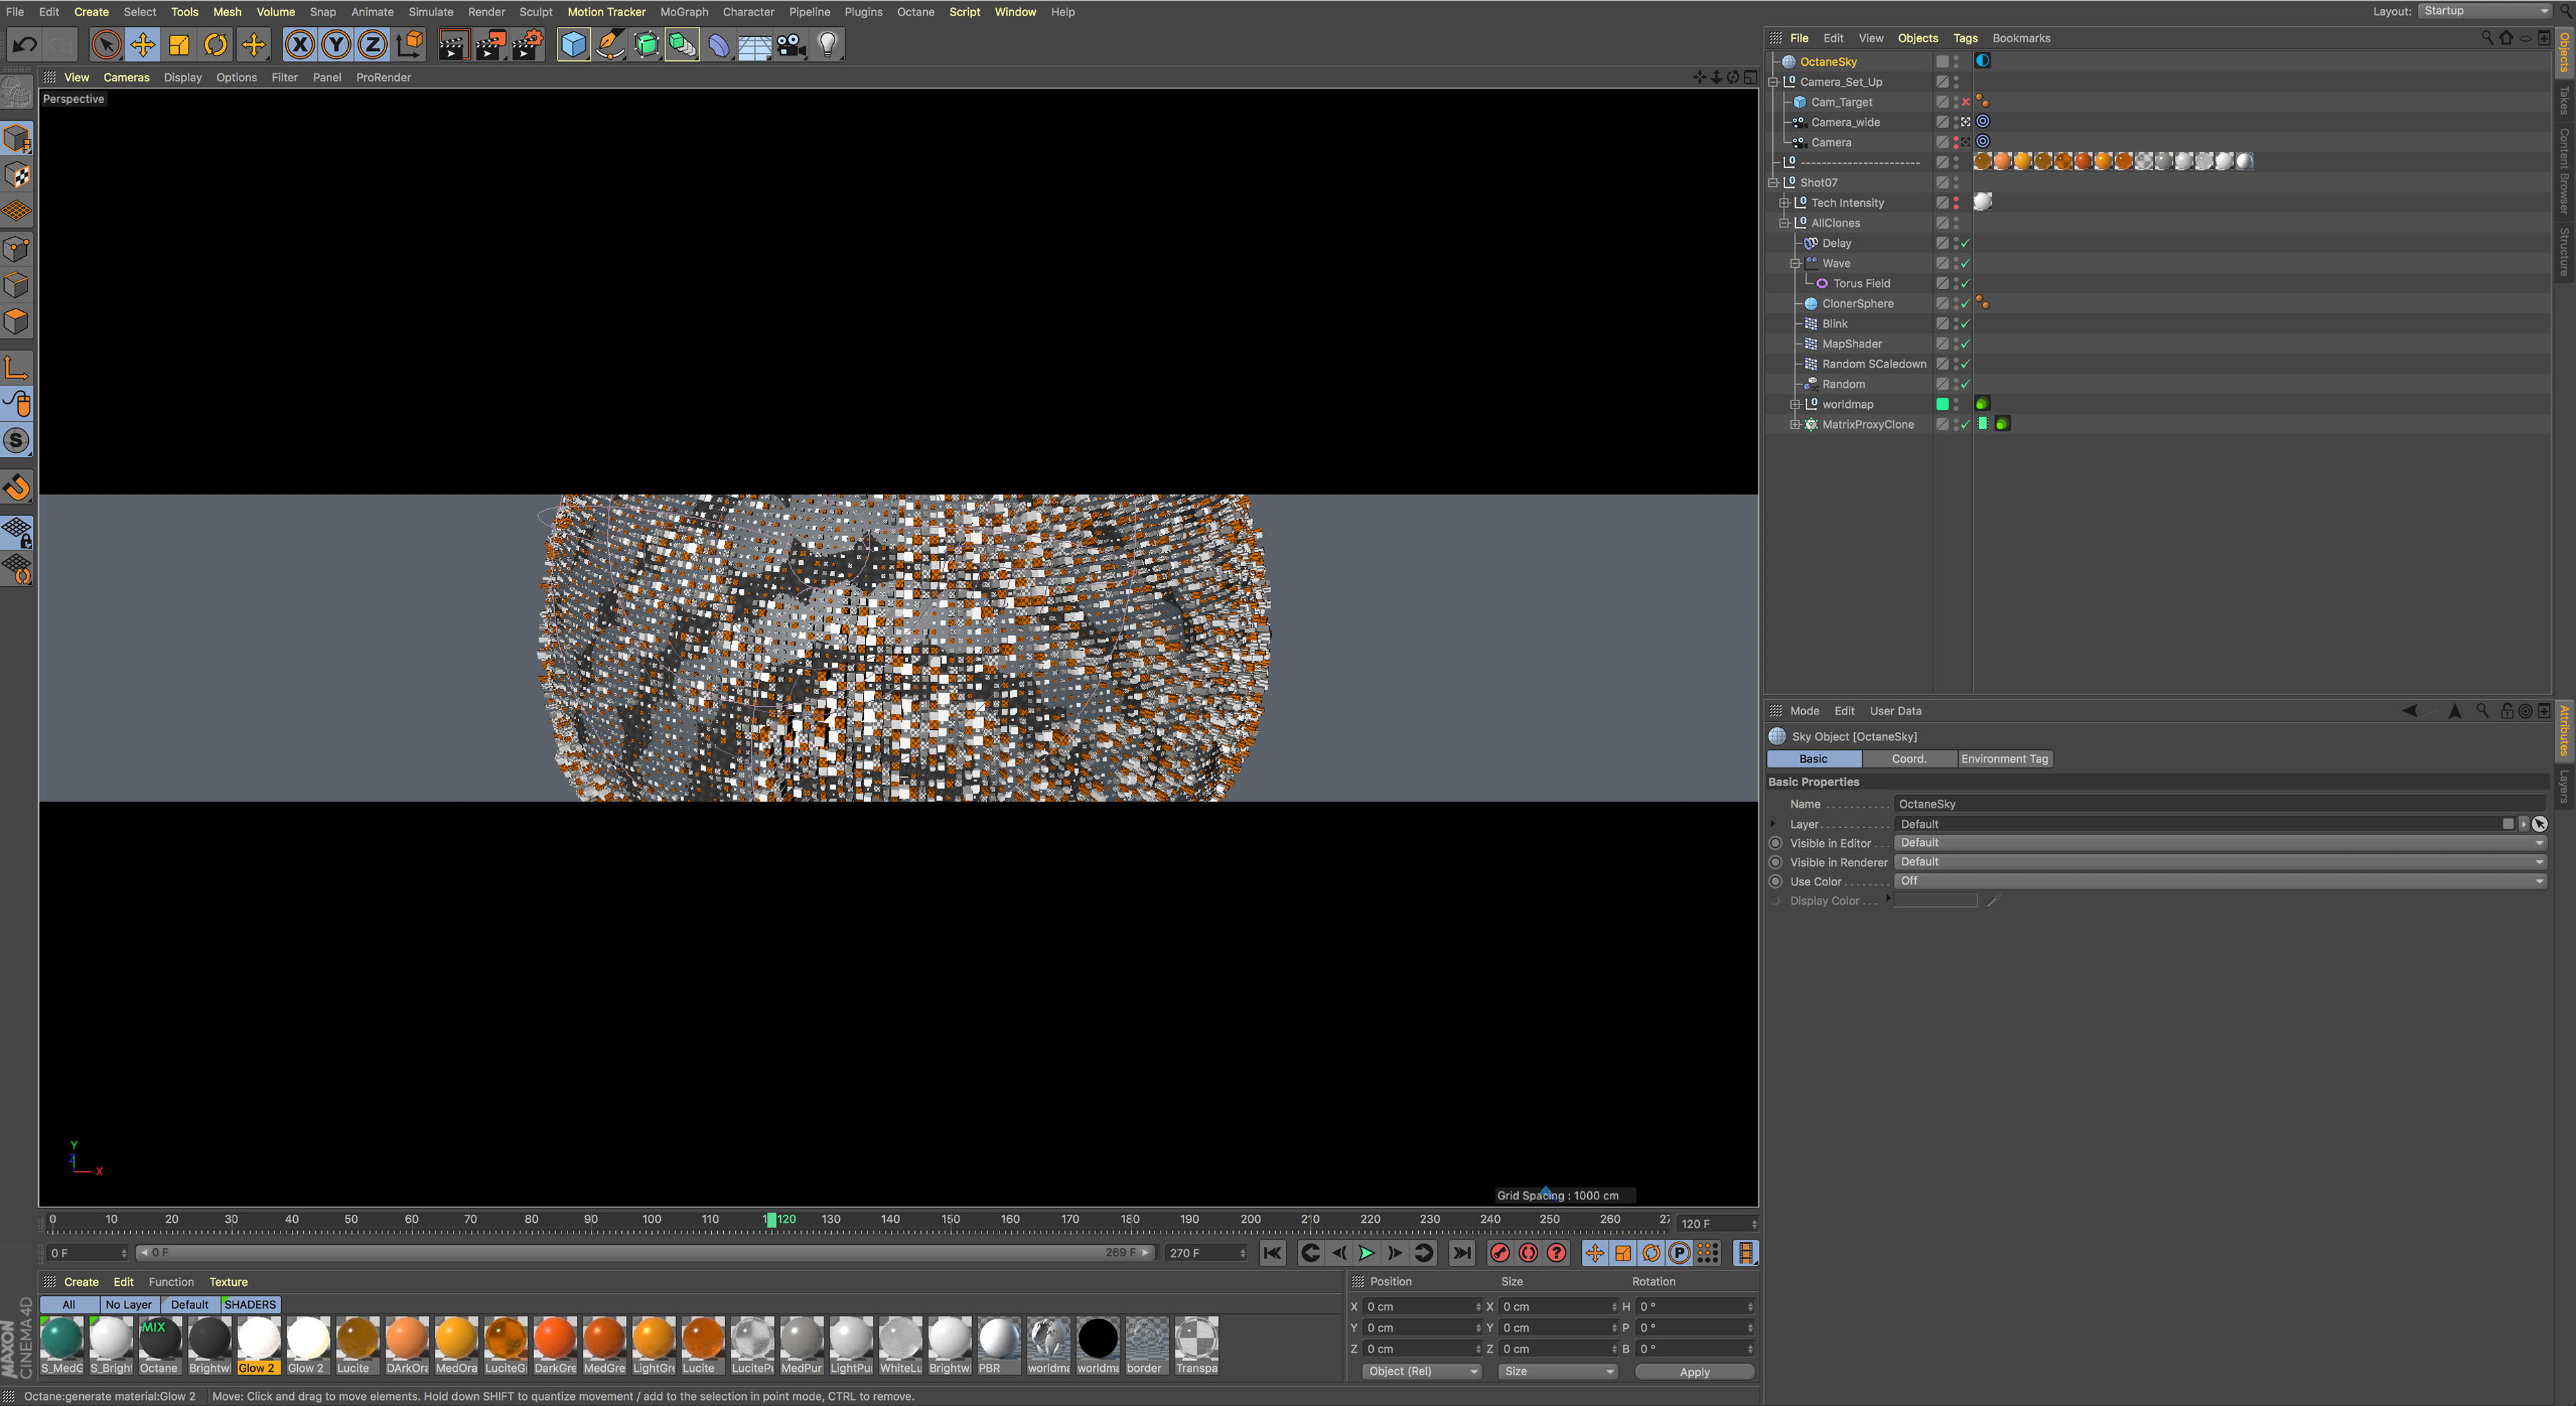Go to end of timeline
Screen dimensions: 2576x1406
pyautogui.click(x=1462, y=1253)
